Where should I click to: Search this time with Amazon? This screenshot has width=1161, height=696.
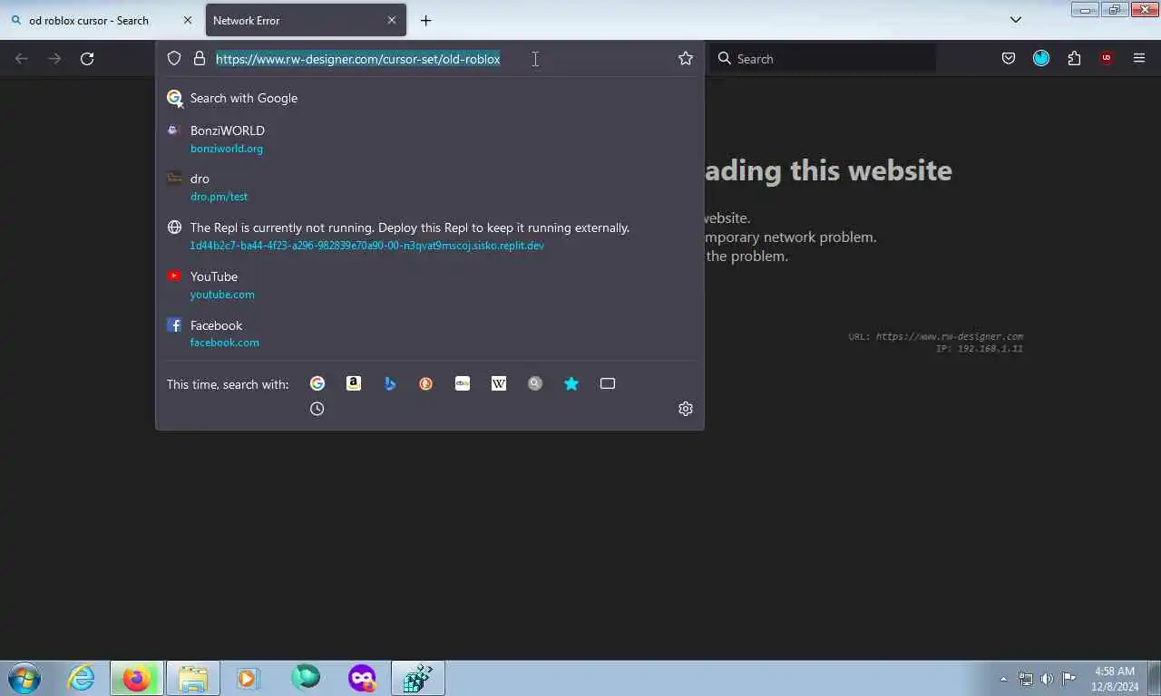pyautogui.click(x=354, y=384)
